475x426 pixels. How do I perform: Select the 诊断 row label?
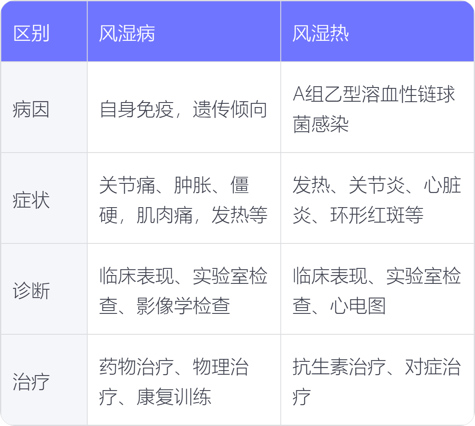coord(31,291)
